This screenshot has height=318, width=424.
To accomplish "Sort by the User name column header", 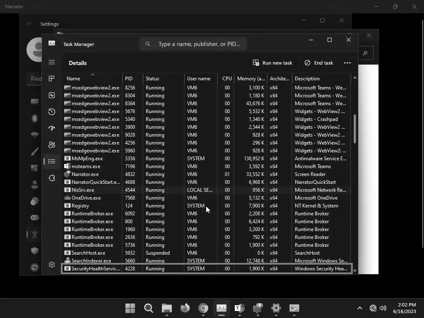I will click(201, 78).
